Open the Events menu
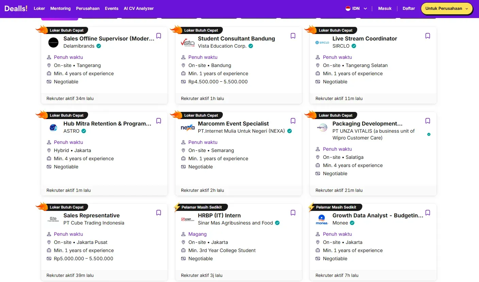The height and width of the screenshot is (282, 479). tap(112, 9)
